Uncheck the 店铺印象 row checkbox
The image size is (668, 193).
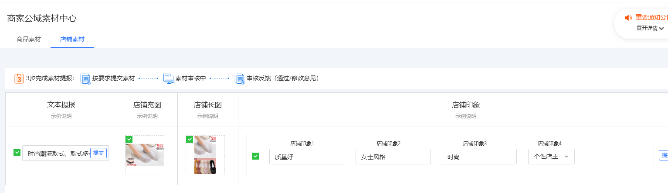[255, 156]
